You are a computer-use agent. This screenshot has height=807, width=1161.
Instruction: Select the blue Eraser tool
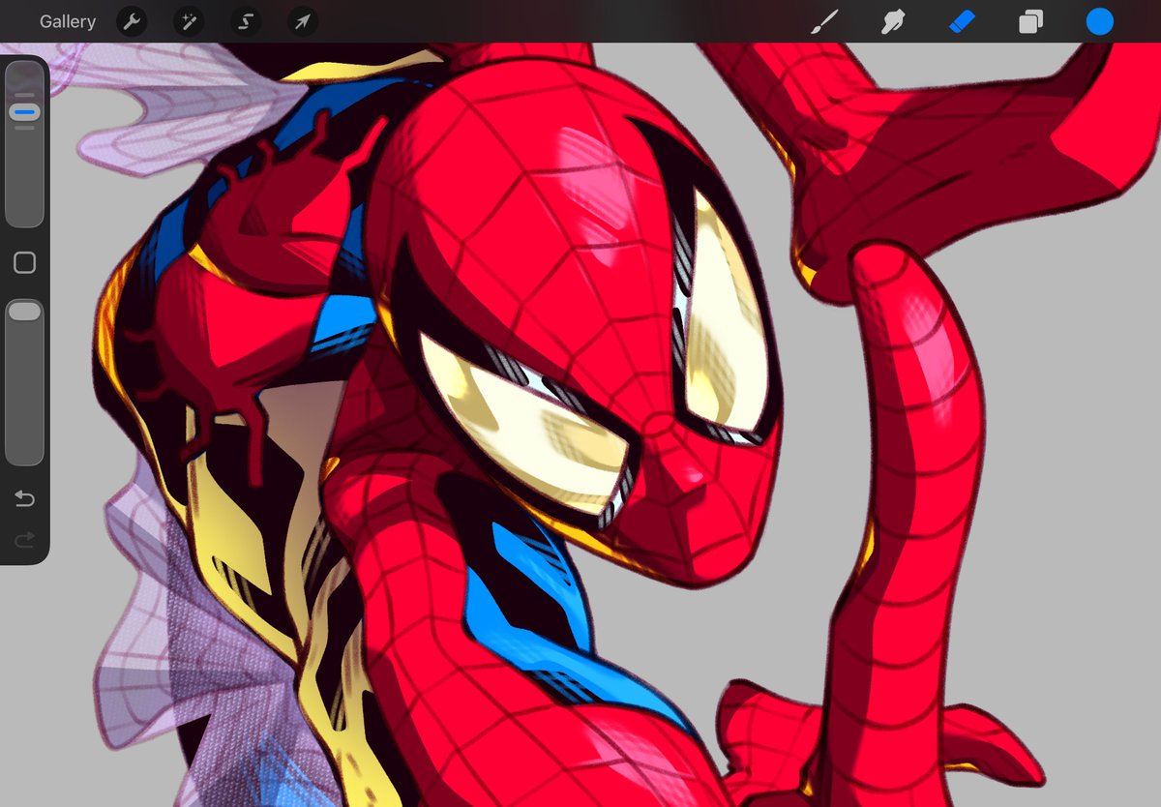963,21
